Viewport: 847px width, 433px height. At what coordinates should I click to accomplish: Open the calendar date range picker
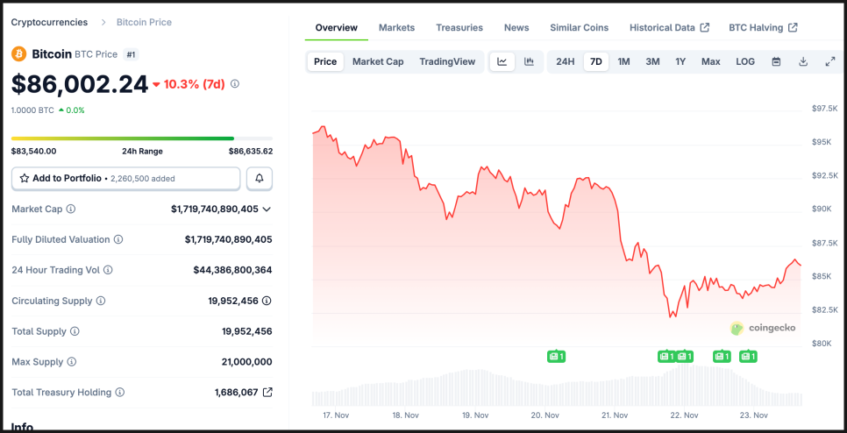tap(776, 61)
